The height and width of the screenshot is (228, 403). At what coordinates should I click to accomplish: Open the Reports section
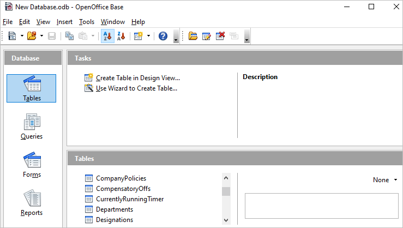coord(32,203)
